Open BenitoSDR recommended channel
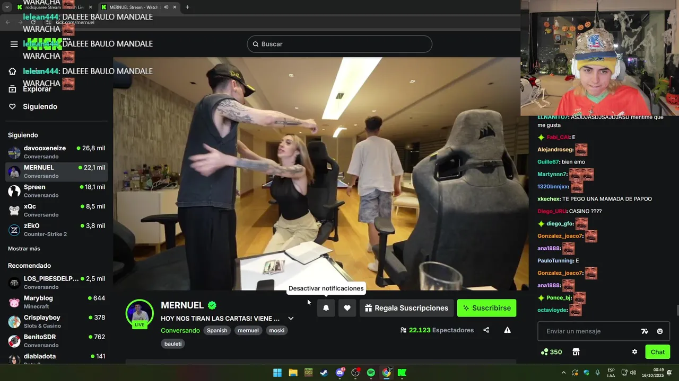 coord(56,341)
